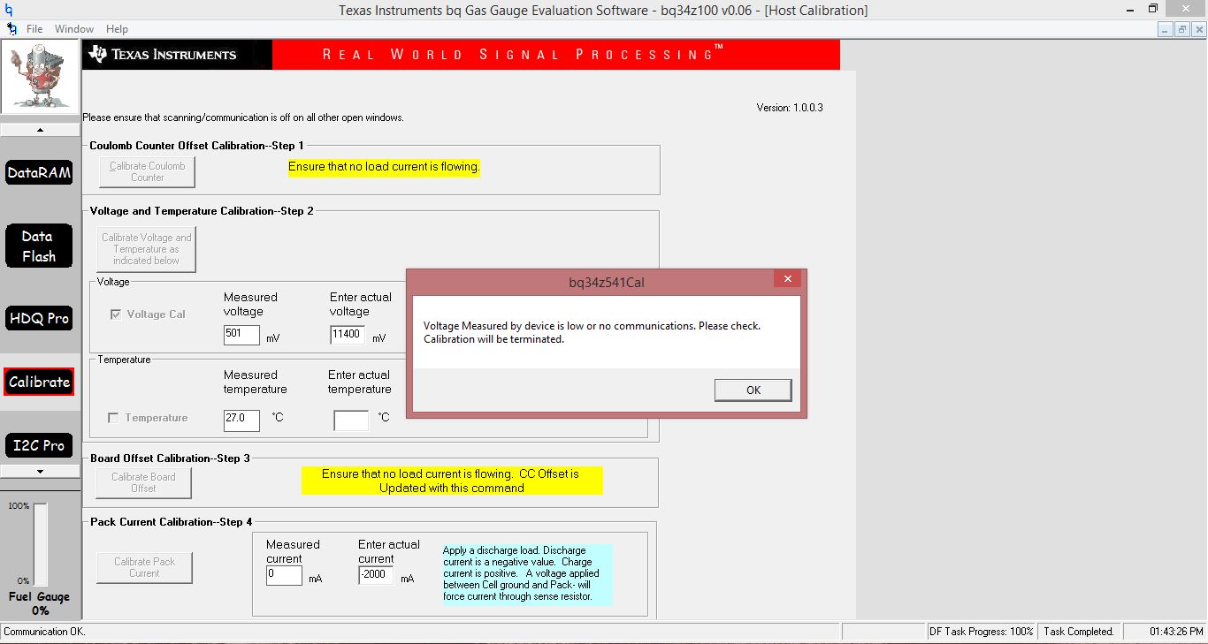Click the 01:43:26 PM clock in status bar
This screenshot has height=644, width=1208.
[1176, 632]
